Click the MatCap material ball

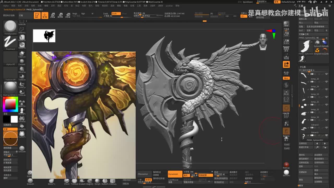(x=286, y=165)
